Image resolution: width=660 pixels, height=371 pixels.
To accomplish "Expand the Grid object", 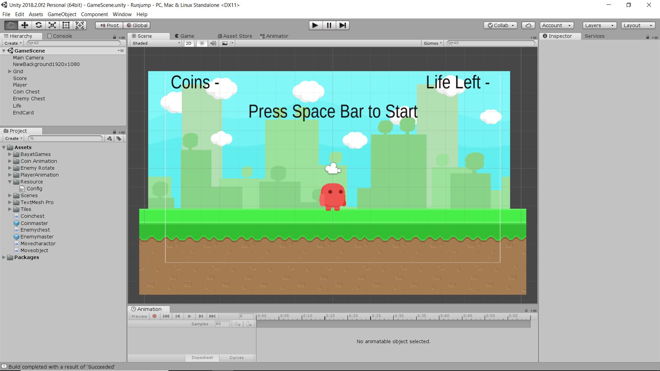I will point(10,71).
